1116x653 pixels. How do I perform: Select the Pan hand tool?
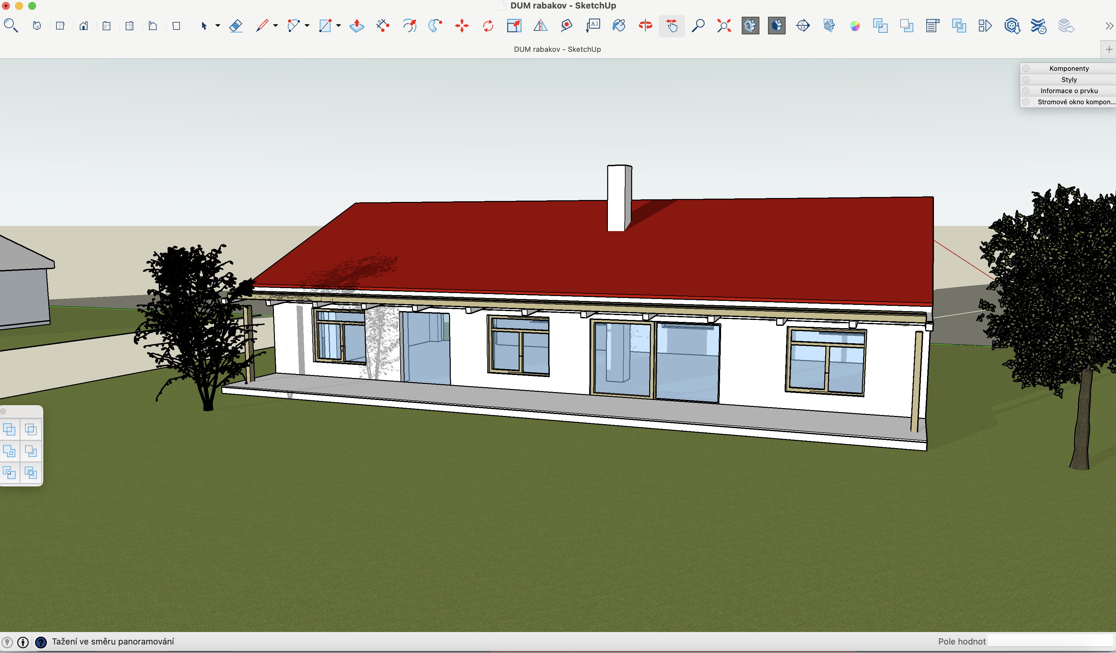point(672,26)
